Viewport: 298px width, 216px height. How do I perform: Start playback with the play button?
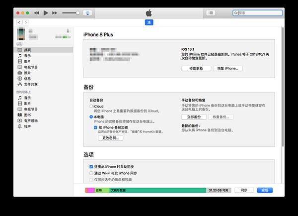pos(46,13)
